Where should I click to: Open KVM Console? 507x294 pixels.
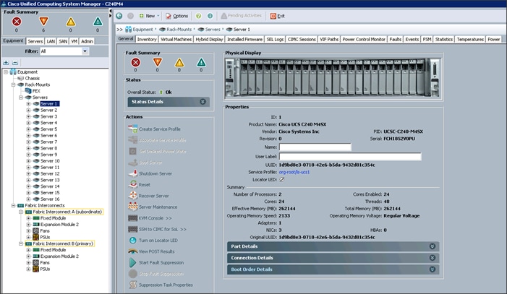tap(150, 217)
